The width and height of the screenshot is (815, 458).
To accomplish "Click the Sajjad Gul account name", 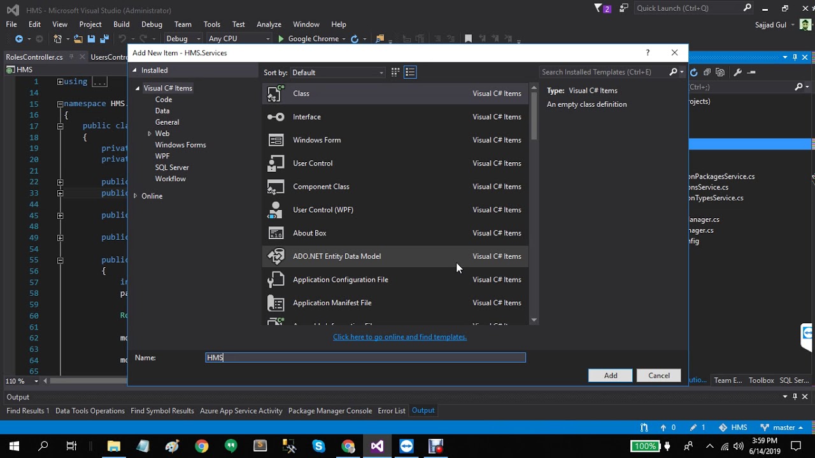I will [x=770, y=24].
